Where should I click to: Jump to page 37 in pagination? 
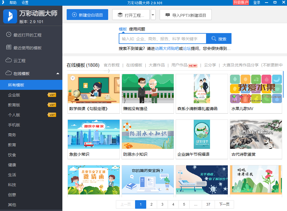tap(208, 204)
